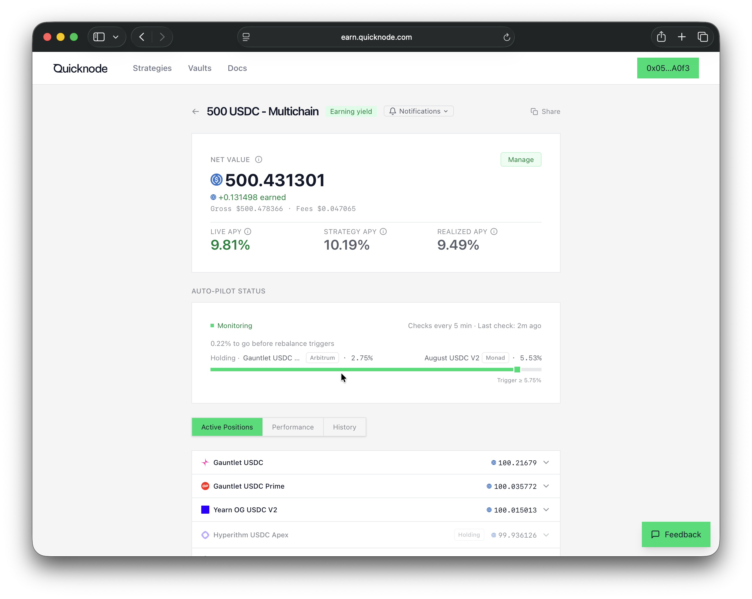Open the Vaults nav item

click(x=200, y=68)
